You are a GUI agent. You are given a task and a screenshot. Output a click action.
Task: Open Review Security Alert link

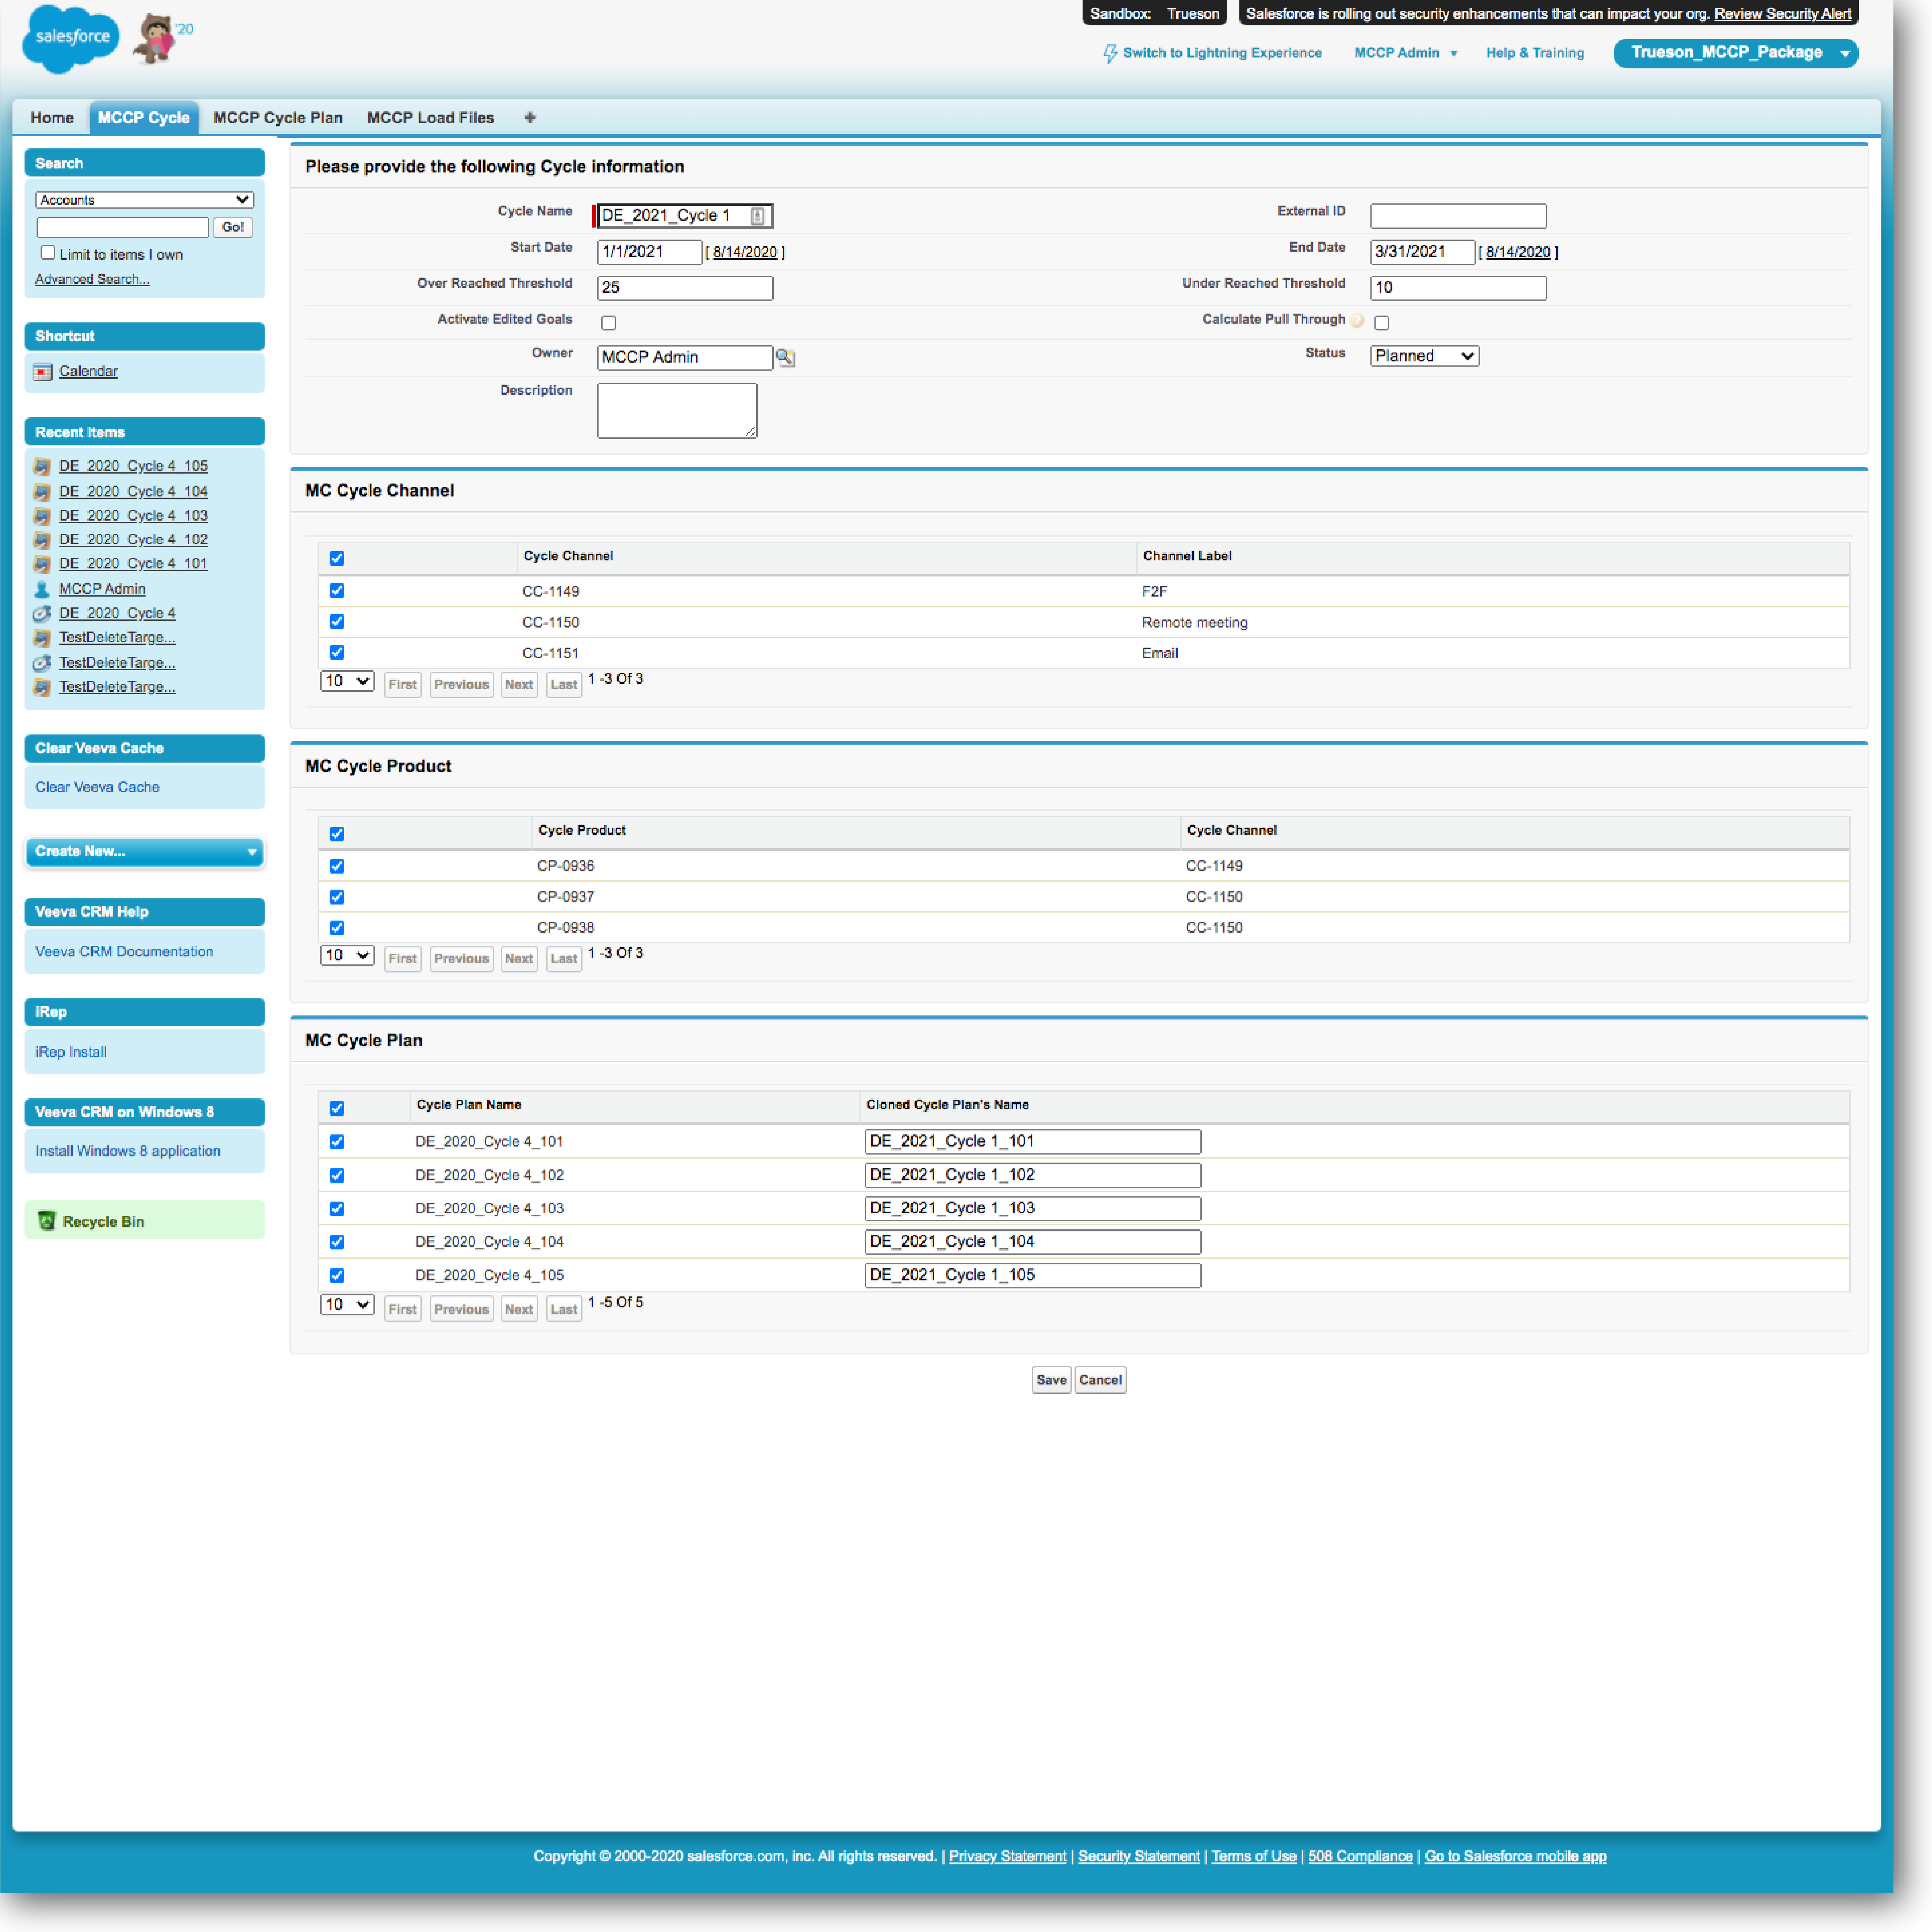click(1782, 14)
